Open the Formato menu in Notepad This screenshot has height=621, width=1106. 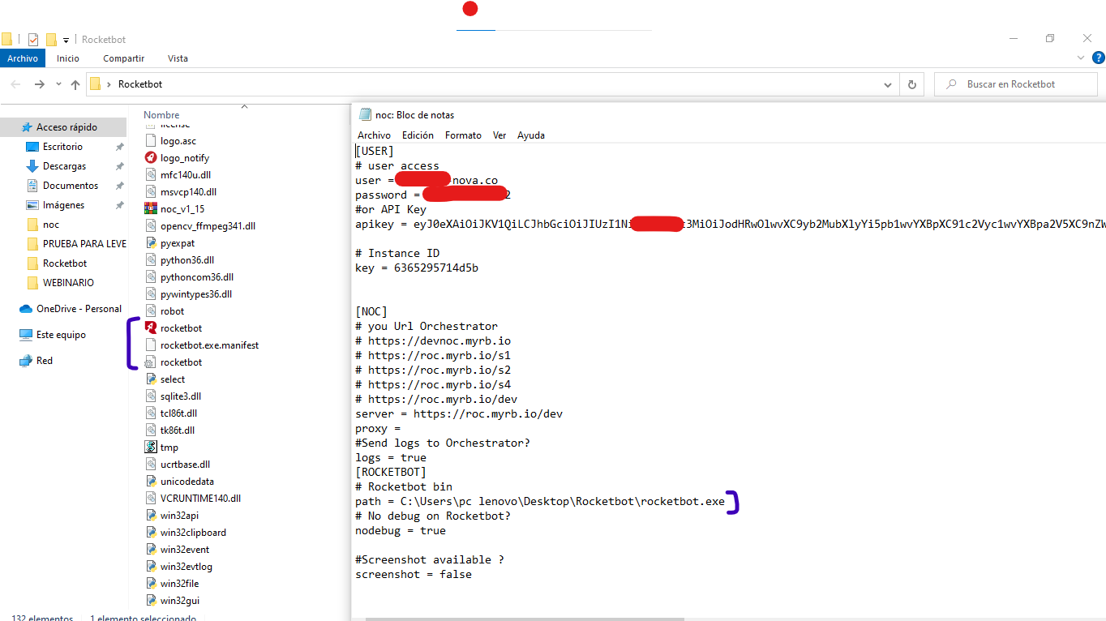pos(463,135)
